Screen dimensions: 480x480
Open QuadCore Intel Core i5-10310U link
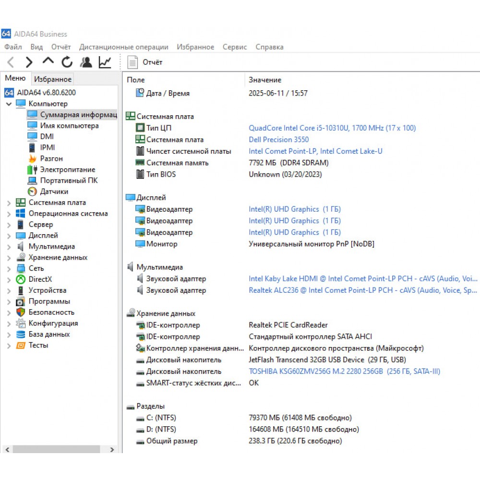[332, 128]
